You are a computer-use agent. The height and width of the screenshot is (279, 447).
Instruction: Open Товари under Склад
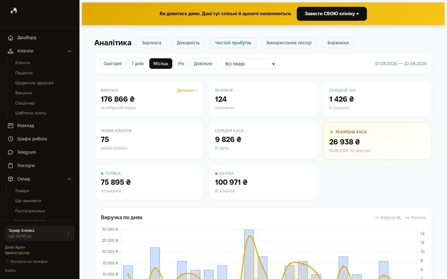pyautogui.click(x=22, y=191)
